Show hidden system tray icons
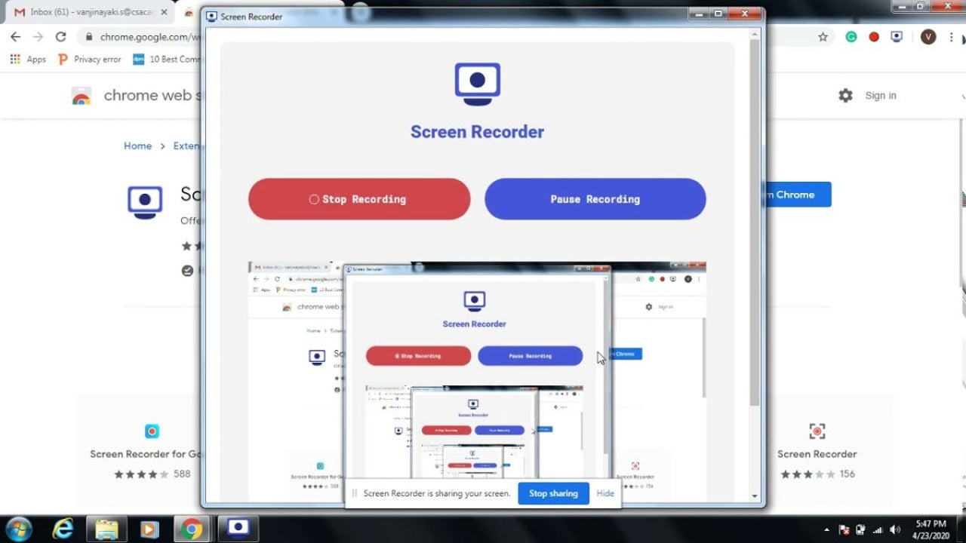966x543 pixels. coord(827,529)
